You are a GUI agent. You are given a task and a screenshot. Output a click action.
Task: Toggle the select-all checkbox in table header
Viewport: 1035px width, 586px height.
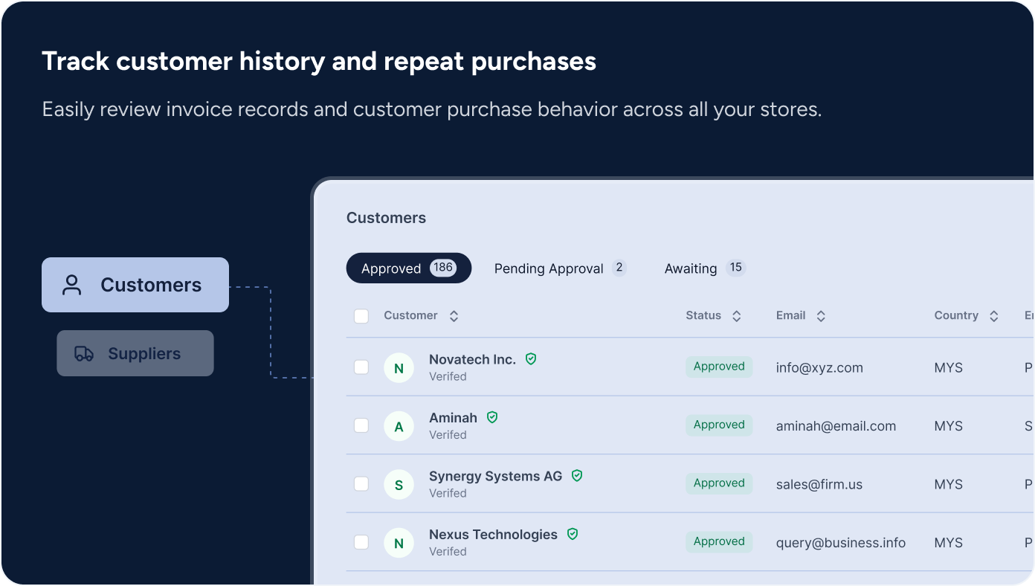point(361,316)
